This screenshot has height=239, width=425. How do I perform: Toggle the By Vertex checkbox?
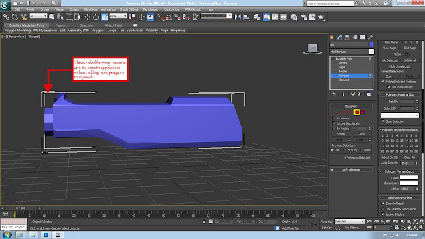(x=333, y=118)
